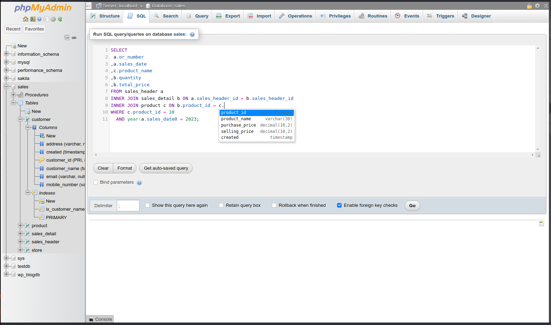Click Server: localhost breadcrumb link
This screenshot has height=325, width=551.
click(x=120, y=6)
